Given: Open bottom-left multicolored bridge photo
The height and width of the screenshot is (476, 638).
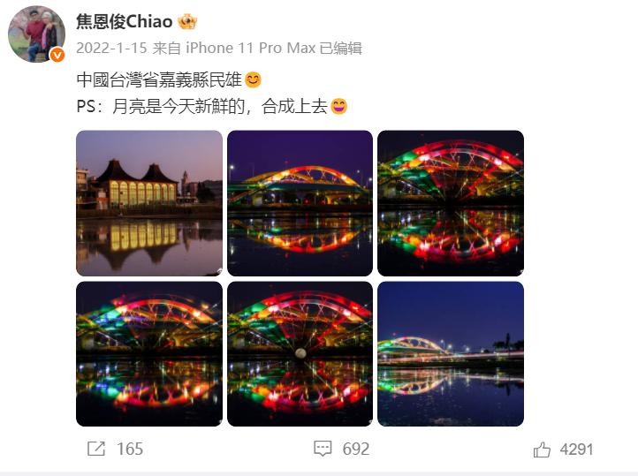Looking at the screenshot, I should tap(149, 353).
